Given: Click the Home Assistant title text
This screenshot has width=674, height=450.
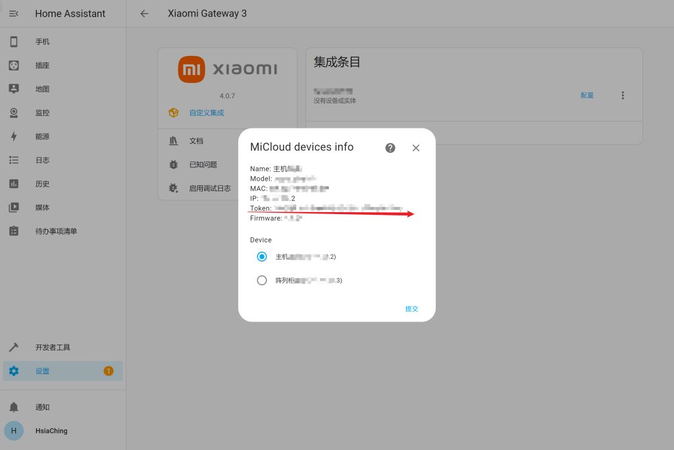Looking at the screenshot, I should click(x=70, y=14).
